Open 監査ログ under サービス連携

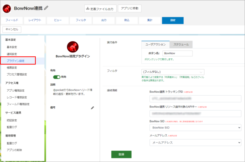click(x=12, y=127)
